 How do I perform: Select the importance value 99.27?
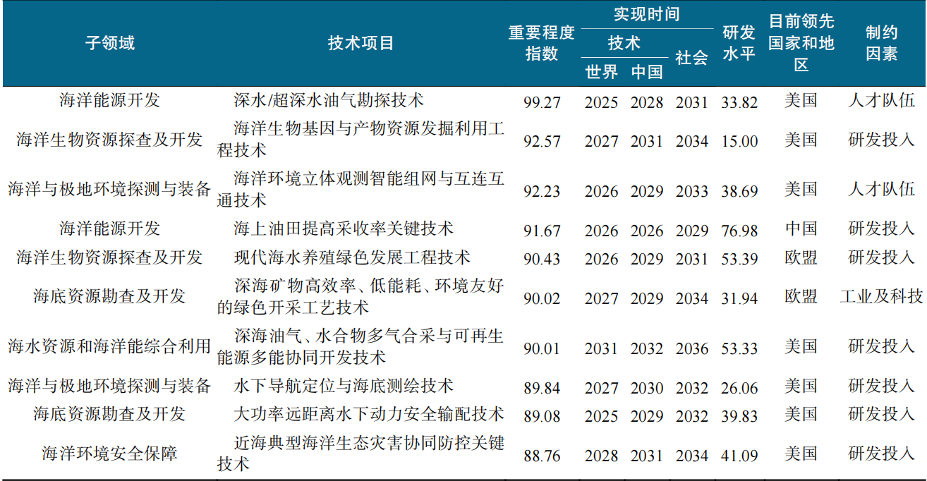pos(542,102)
